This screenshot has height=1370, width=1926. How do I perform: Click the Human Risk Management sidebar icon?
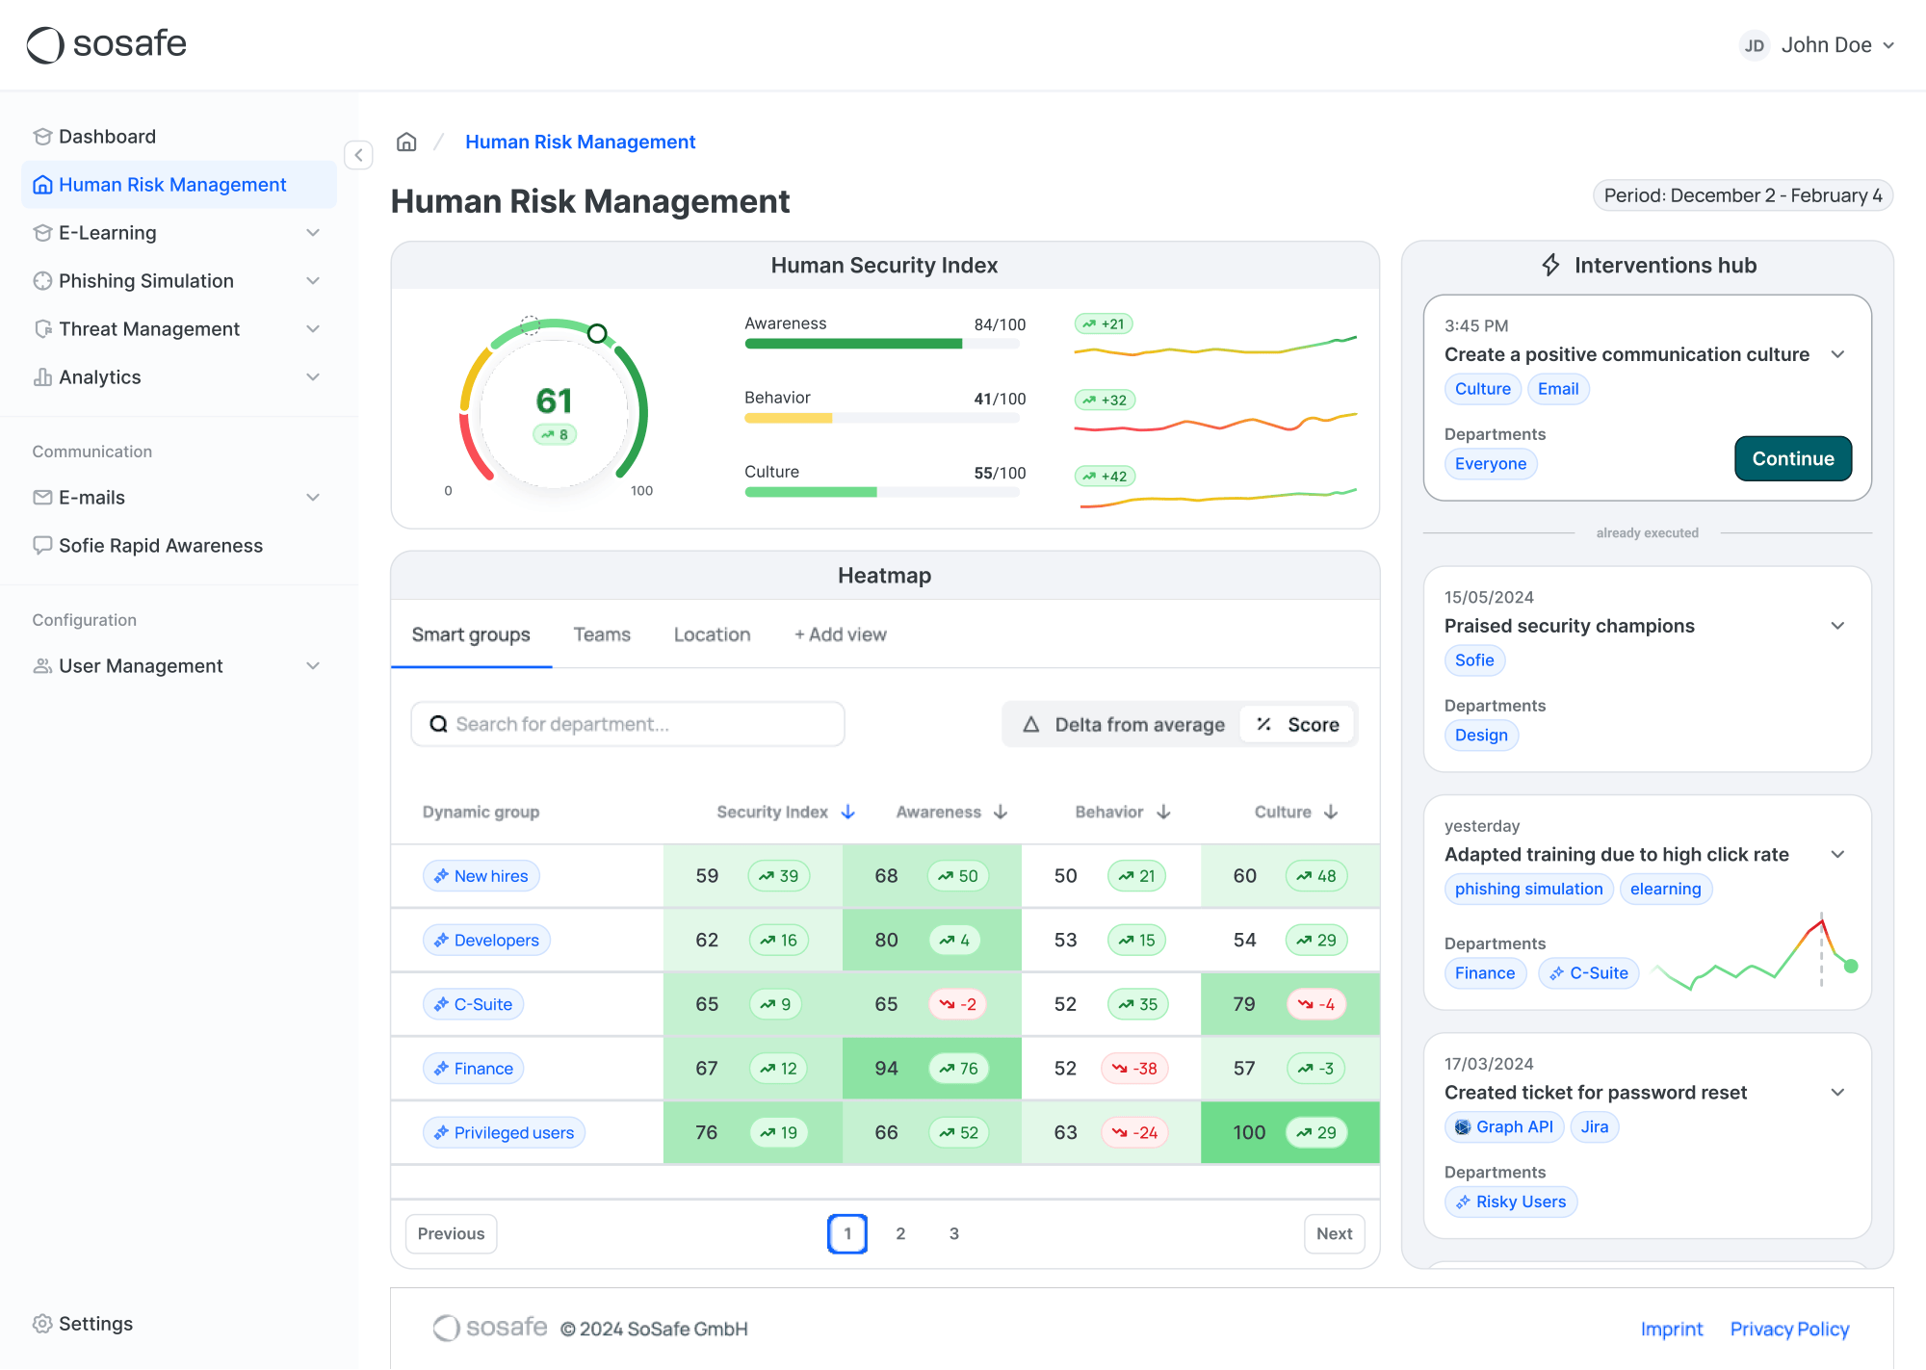[x=42, y=185]
